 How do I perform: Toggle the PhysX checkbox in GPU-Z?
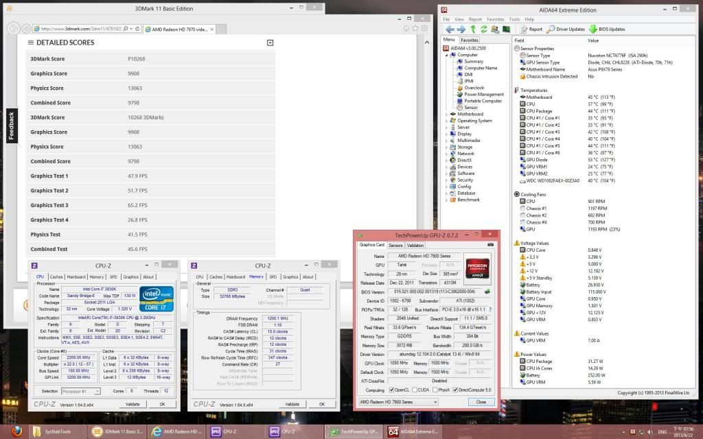pyautogui.click(x=435, y=390)
